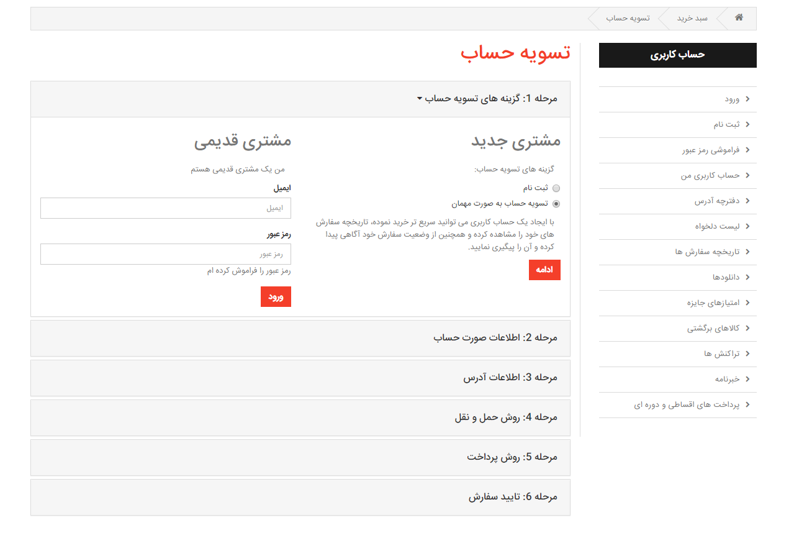Screen dimensions: 794x538
Task: Focus the رمز عبور password field
Action: [x=166, y=254]
